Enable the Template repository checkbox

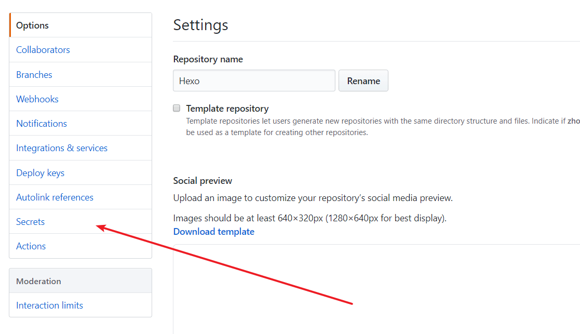click(177, 109)
